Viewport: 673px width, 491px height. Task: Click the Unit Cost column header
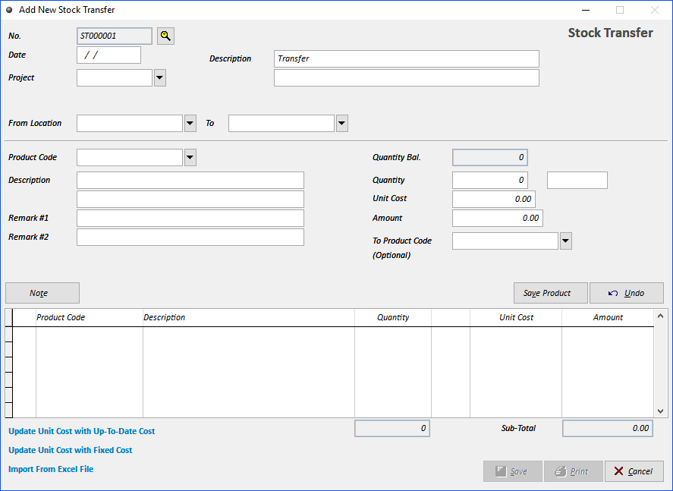(516, 318)
